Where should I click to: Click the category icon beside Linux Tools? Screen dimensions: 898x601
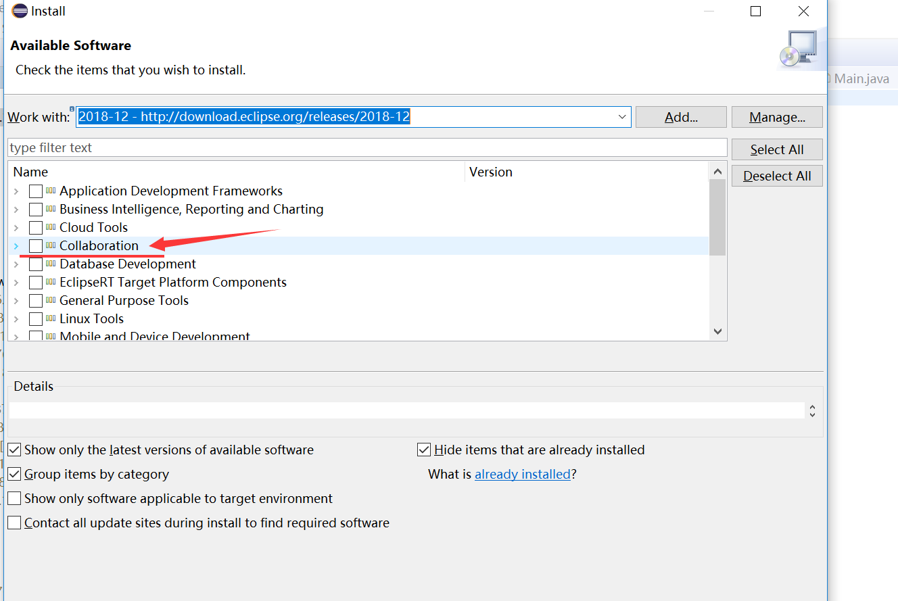pos(50,318)
